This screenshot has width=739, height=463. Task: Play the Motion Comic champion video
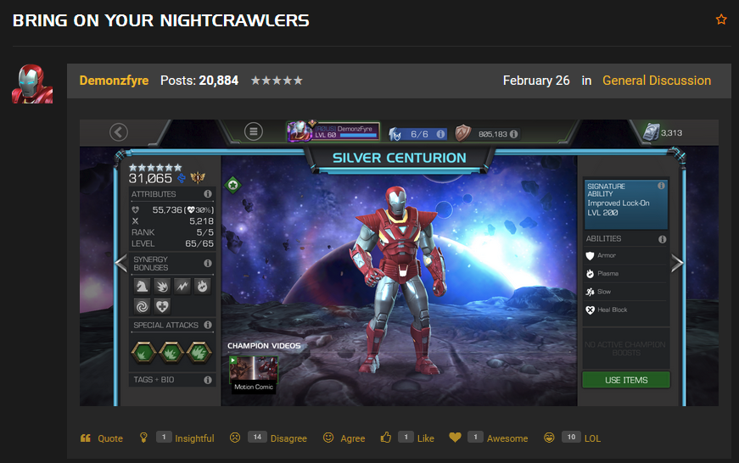pos(254,374)
